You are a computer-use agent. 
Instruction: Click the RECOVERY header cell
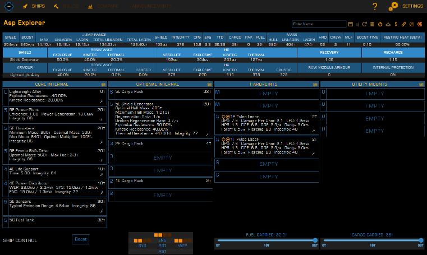(x=329, y=52)
